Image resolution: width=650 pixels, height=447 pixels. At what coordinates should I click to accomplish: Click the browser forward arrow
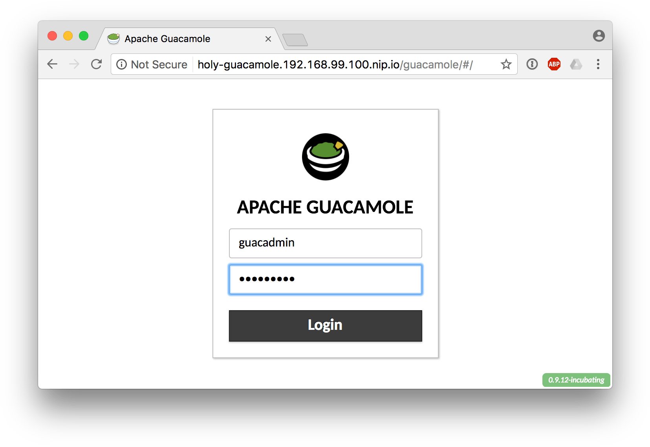point(74,64)
